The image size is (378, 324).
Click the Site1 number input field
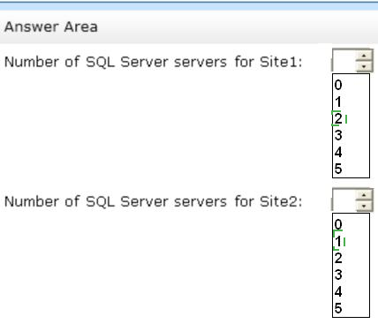344,61
